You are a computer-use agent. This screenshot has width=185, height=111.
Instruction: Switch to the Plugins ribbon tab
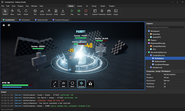click(x=112, y=6)
